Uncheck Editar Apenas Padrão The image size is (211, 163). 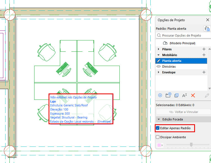click(x=158, y=128)
